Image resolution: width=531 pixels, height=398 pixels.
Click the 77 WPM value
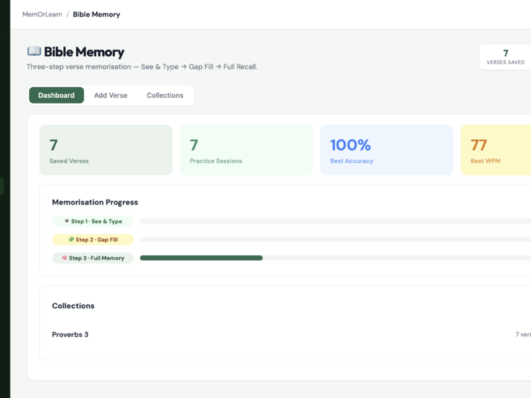(479, 145)
